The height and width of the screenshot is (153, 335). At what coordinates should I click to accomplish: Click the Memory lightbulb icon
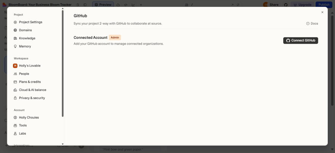15,46
